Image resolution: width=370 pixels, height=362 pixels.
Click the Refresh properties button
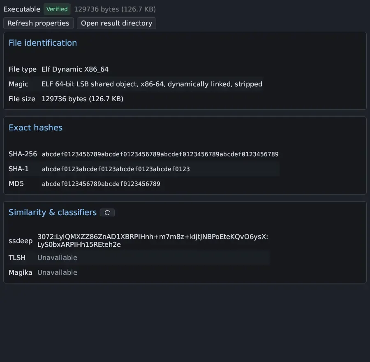point(38,23)
